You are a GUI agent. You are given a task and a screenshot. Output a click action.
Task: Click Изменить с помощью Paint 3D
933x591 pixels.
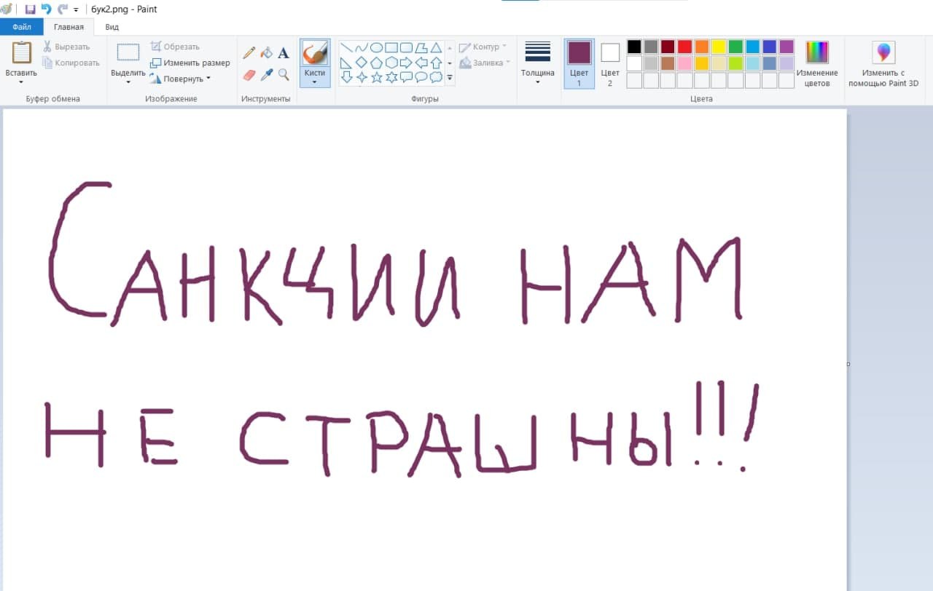(883, 63)
